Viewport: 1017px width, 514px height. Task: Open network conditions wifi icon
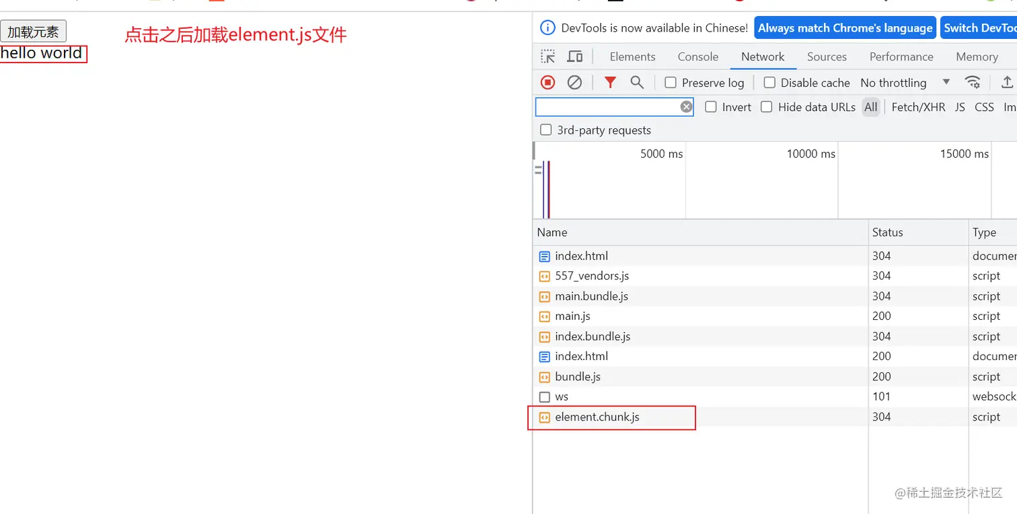tap(973, 83)
